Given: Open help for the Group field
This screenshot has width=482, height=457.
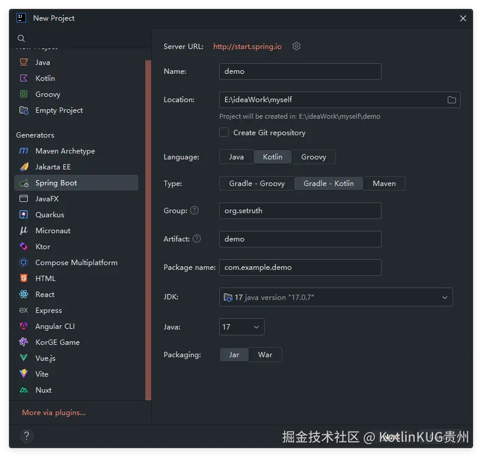Looking at the screenshot, I should tap(194, 210).
